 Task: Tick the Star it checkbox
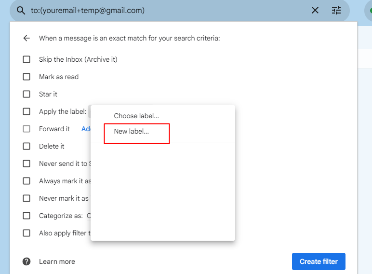pos(27,94)
